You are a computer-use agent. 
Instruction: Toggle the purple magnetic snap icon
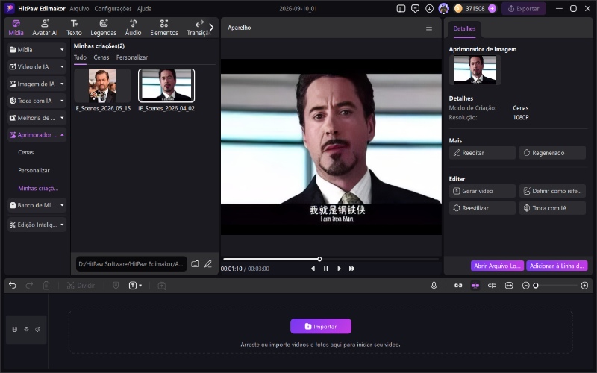tap(475, 286)
